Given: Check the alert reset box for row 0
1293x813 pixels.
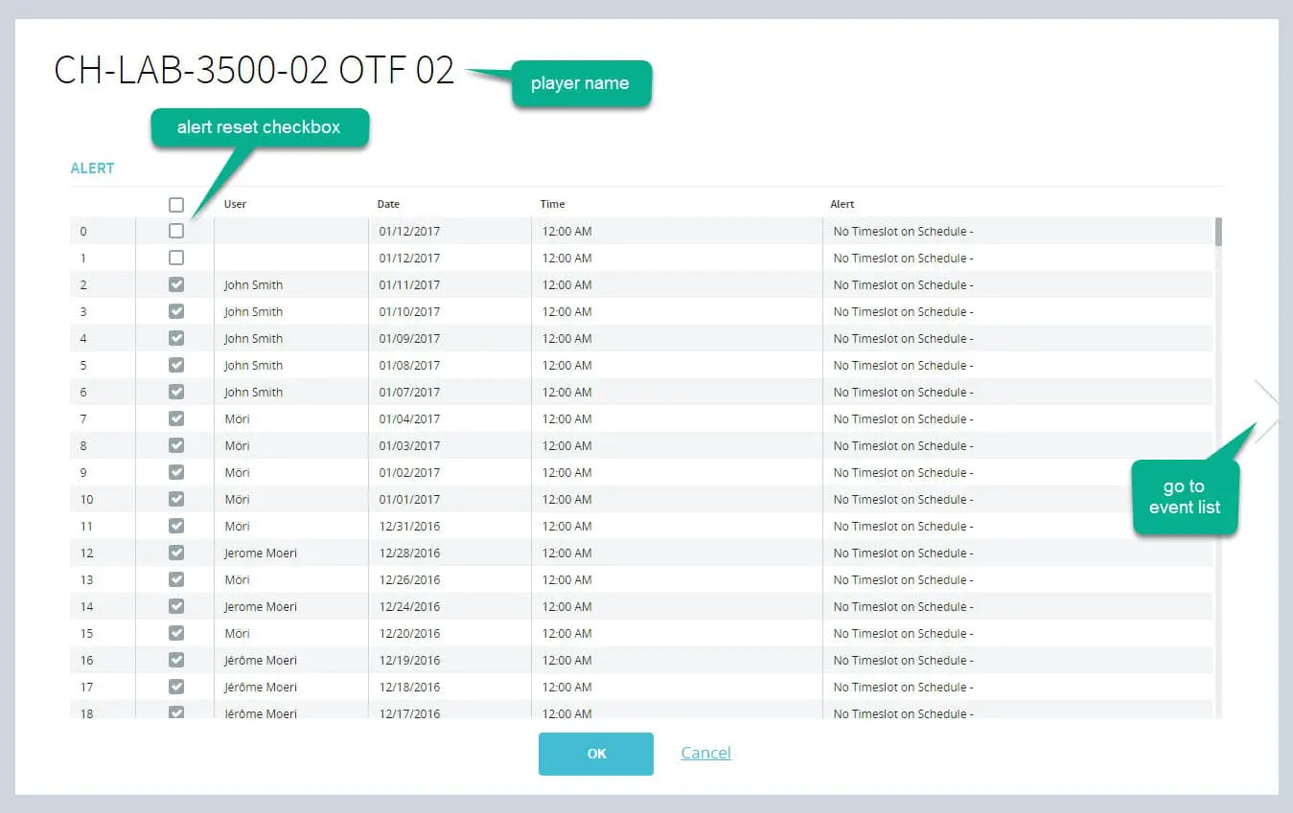Looking at the screenshot, I should [x=176, y=231].
